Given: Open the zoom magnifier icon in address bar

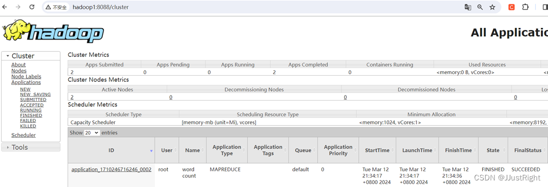Looking at the screenshot, I should pyautogui.click(x=480, y=7).
